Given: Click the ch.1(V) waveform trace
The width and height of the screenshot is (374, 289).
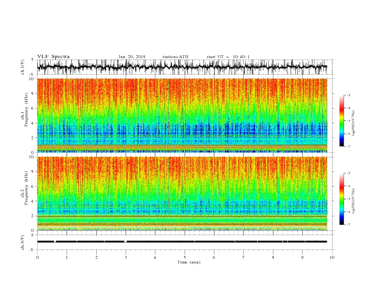Looking at the screenshot, I should (x=182, y=67).
